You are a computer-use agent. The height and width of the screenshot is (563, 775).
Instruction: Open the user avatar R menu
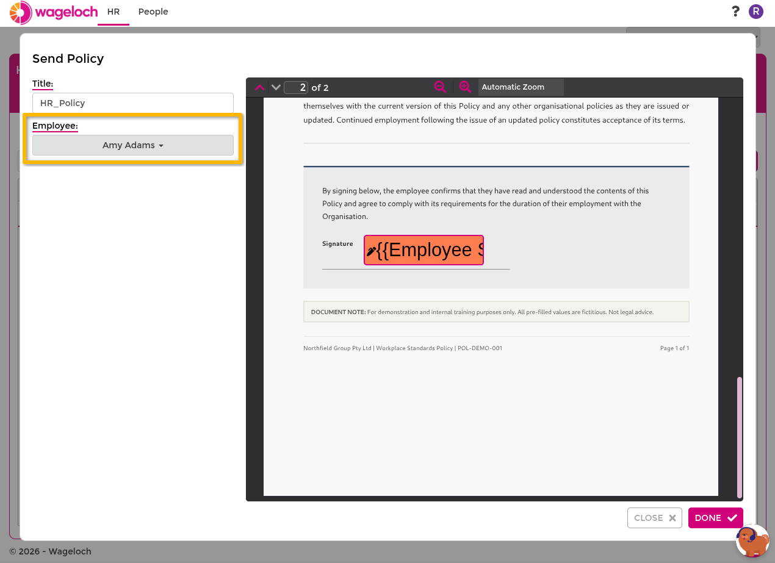(756, 11)
